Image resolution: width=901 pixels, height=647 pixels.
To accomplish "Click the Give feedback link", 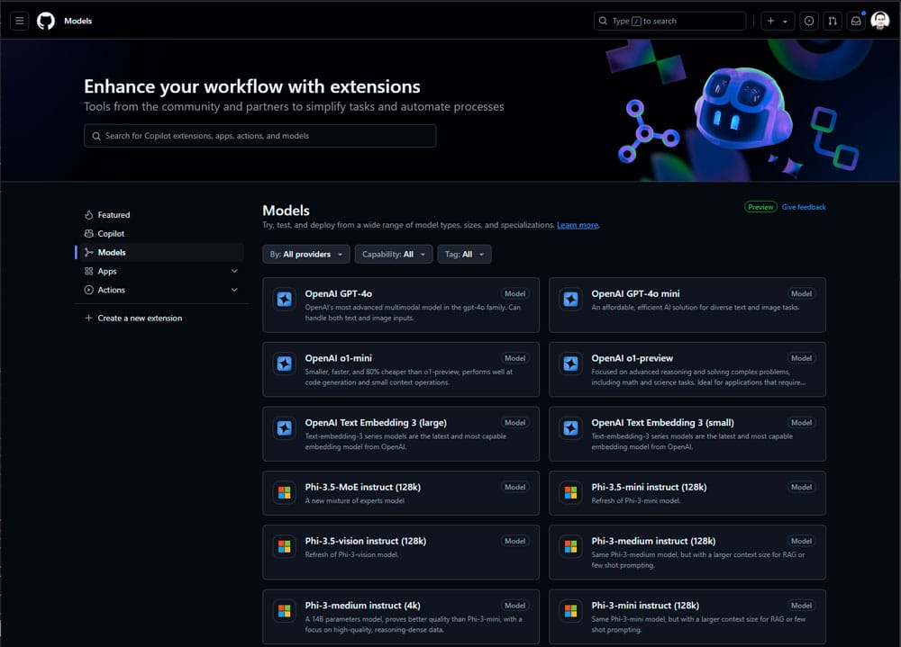I will [804, 207].
